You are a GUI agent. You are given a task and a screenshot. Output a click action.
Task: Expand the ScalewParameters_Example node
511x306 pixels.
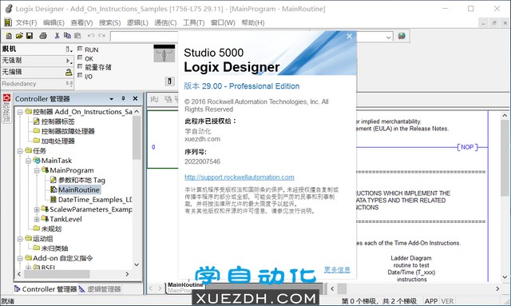[37, 209]
